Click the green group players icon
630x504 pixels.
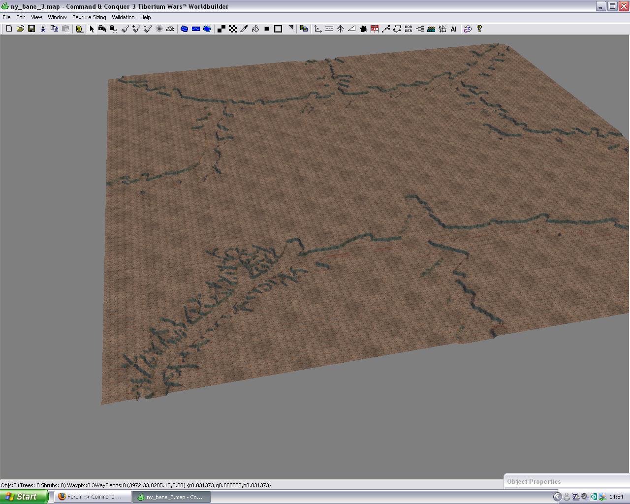tap(431, 29)
